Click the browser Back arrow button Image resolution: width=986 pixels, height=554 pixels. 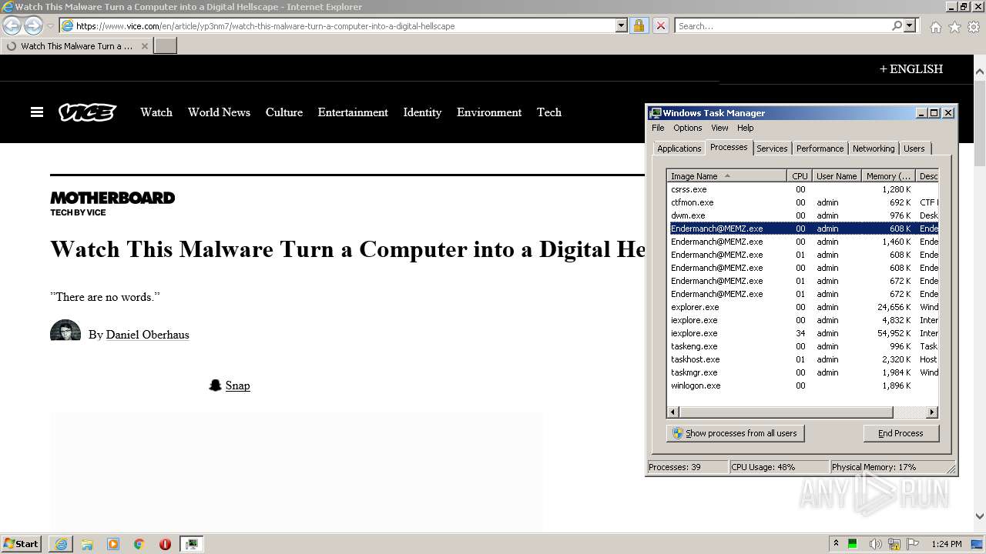pyautogui.click(x=12, y=25)
